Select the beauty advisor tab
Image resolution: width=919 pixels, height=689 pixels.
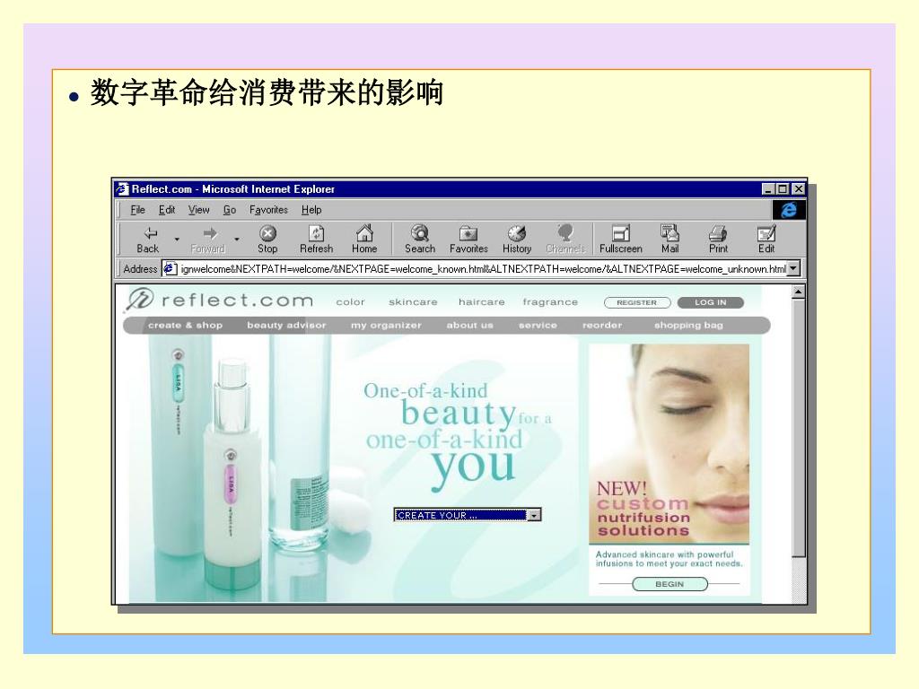pyautogui.click(x=286, y=325)
